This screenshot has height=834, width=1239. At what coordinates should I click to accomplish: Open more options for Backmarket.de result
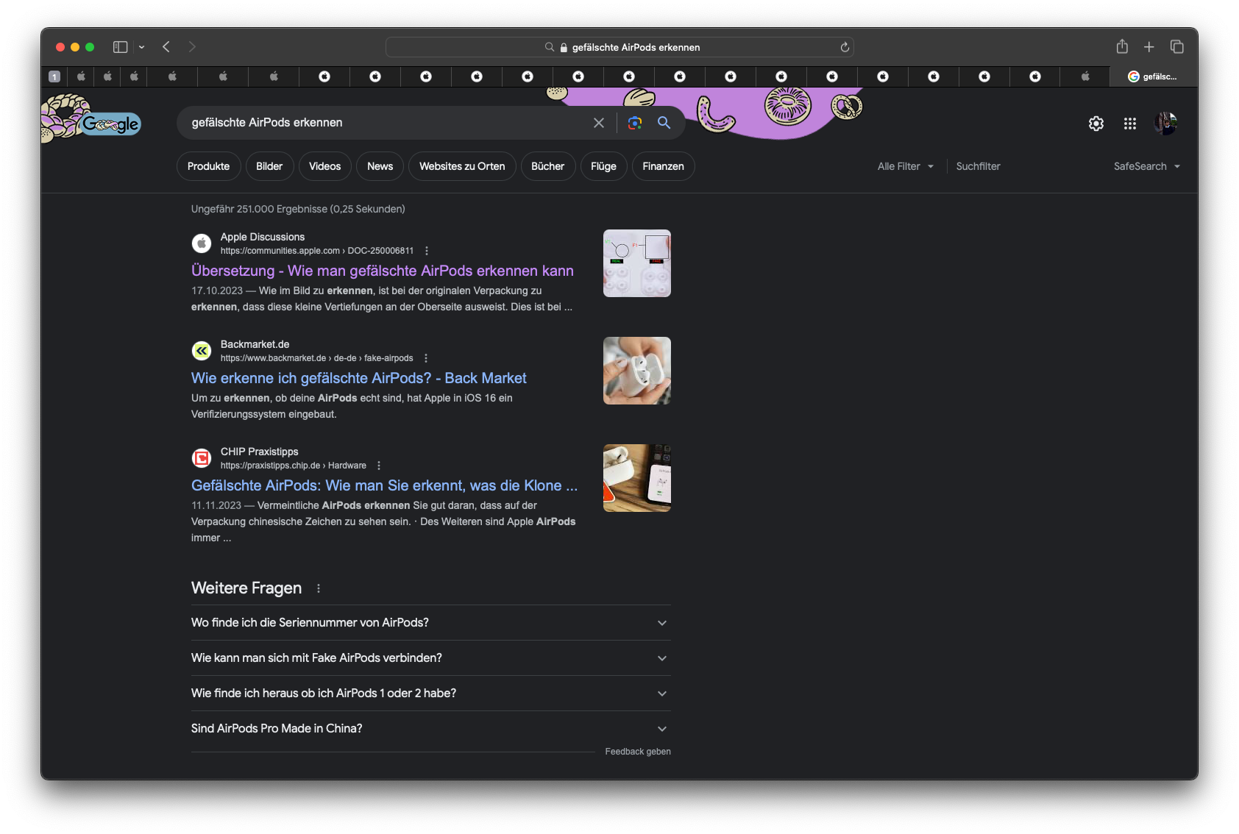pyautogui.click(x=426, y=358)
